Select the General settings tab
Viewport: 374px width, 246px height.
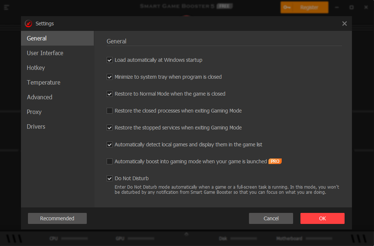coord(57,38)
